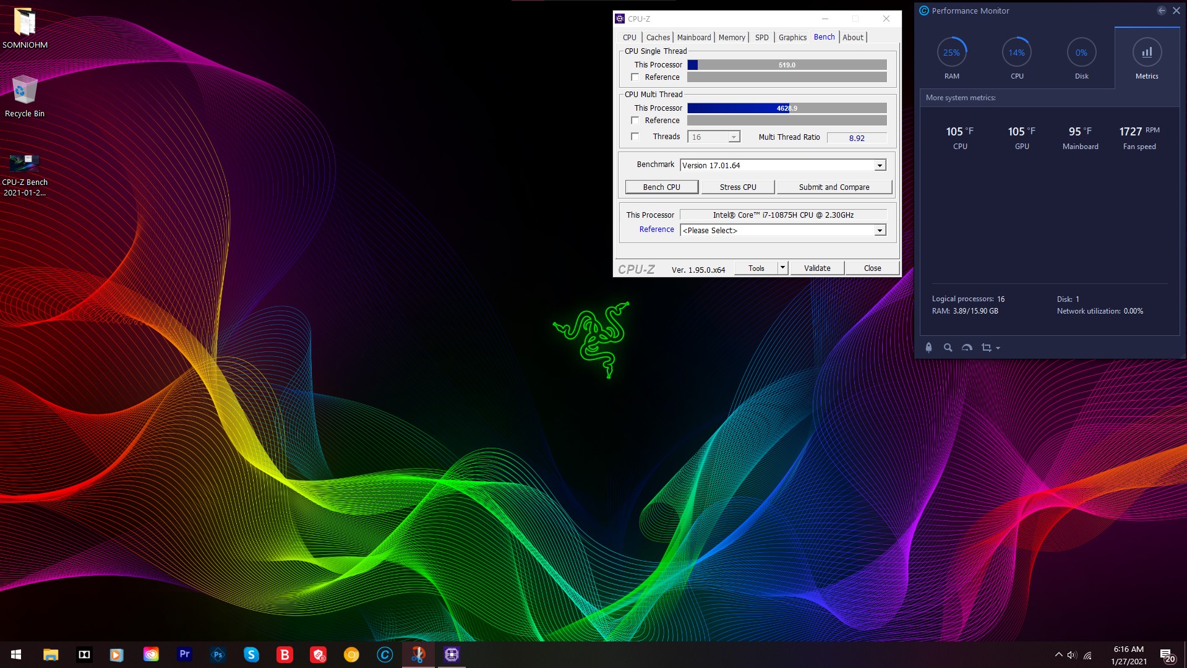Click the rocket boost icon in Performance Monitor
1187x668 pixels.
coord(928,348)
